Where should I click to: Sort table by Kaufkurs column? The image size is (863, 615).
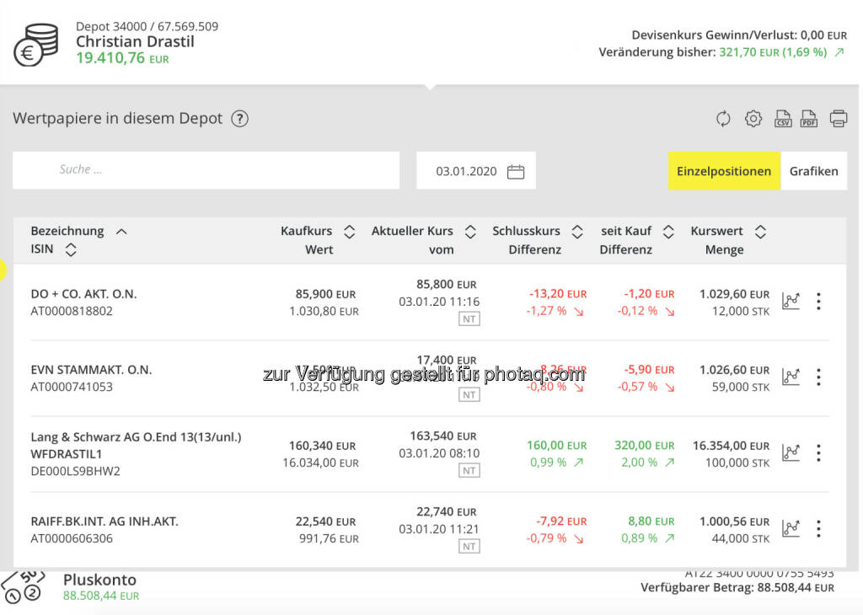(350, 232)
